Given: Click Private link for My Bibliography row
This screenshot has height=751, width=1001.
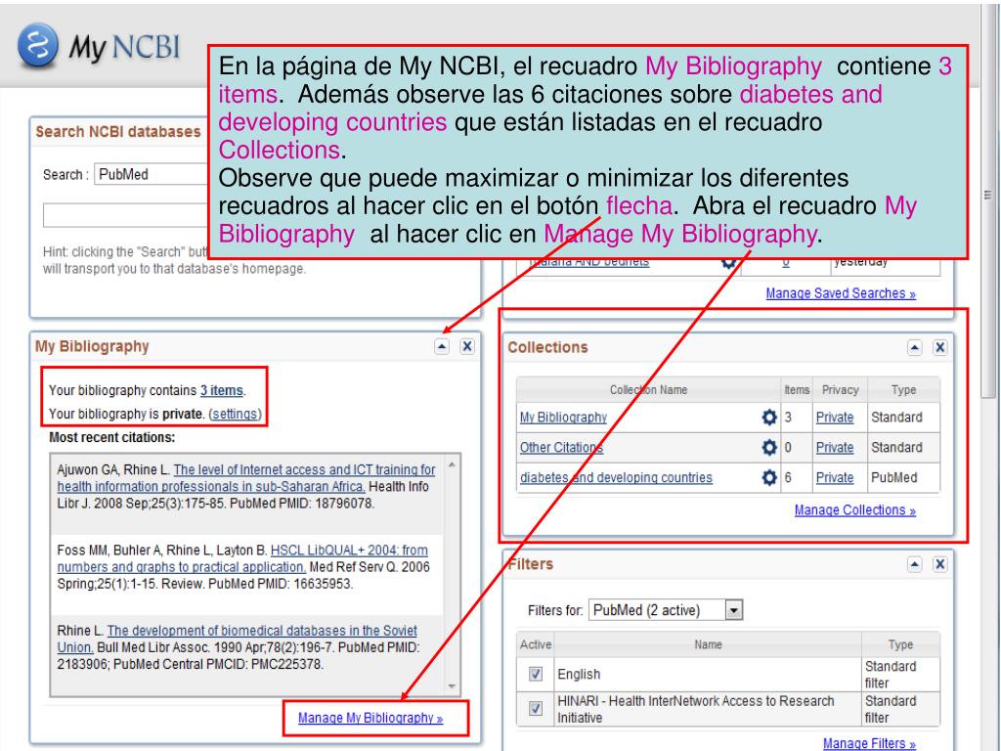Looking at the screenshot, I should 835,417.
